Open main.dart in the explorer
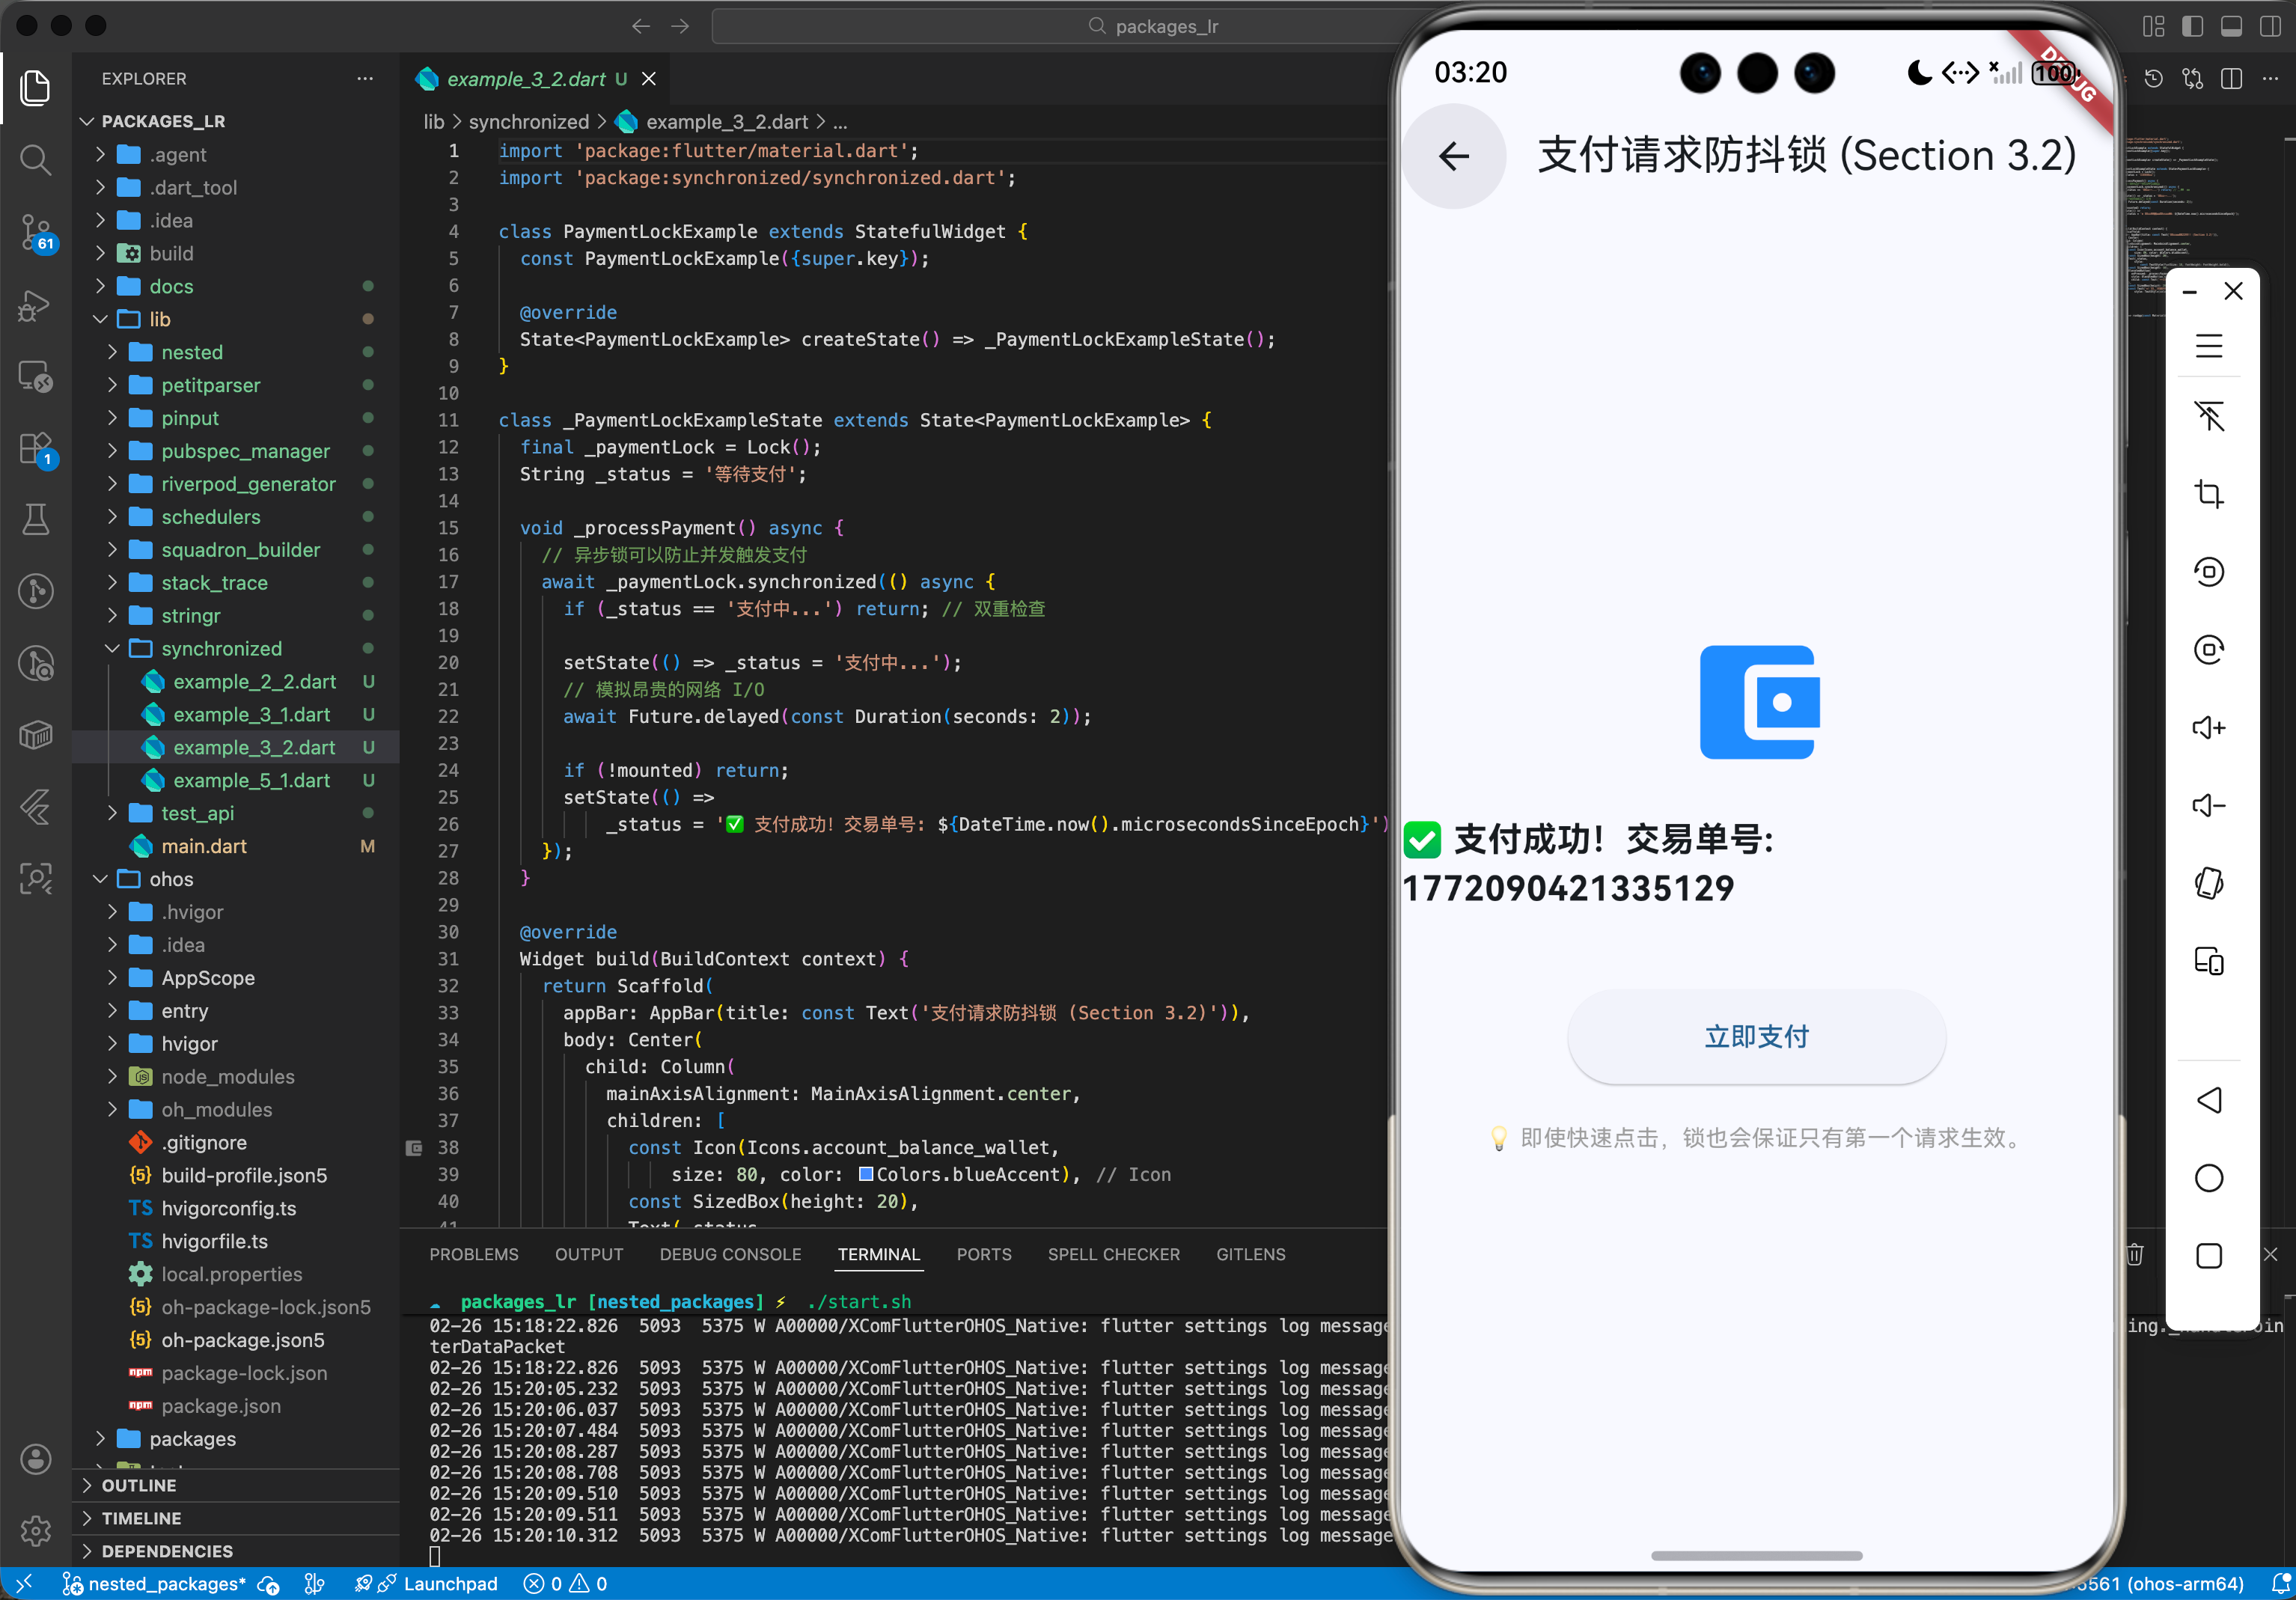This screenshot has width=2296, height=1600. [204, 846]
